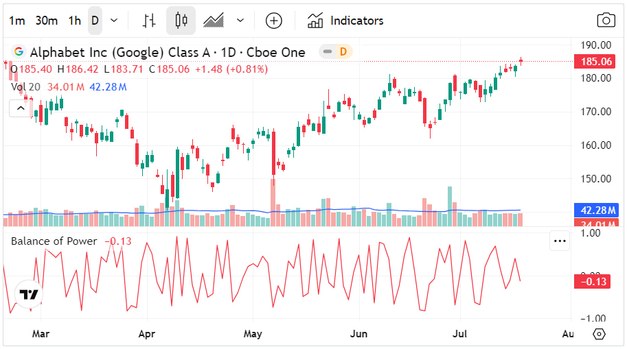Select the 1m timeframe

click(17, 21)
